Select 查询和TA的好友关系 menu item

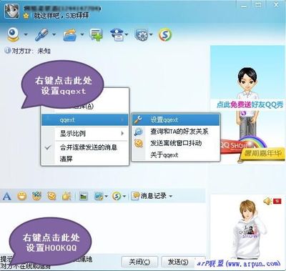[x=176, y=132]
